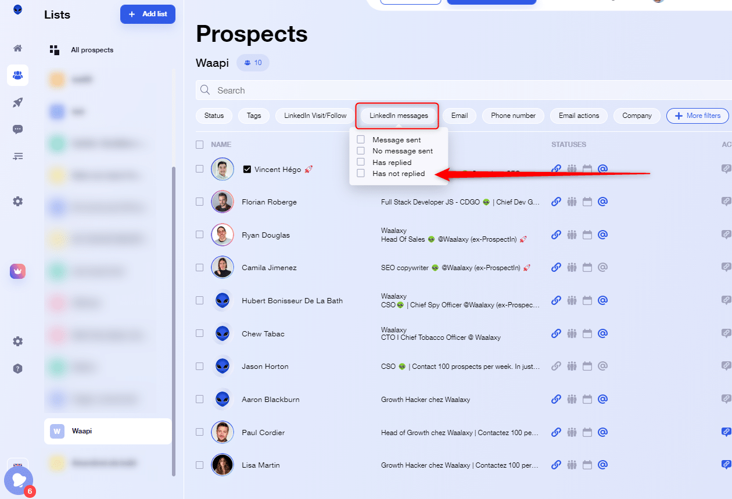Open the Queue icon in sidebar
732x499 pixels.
pyautogui.click(x=17, y=156)
